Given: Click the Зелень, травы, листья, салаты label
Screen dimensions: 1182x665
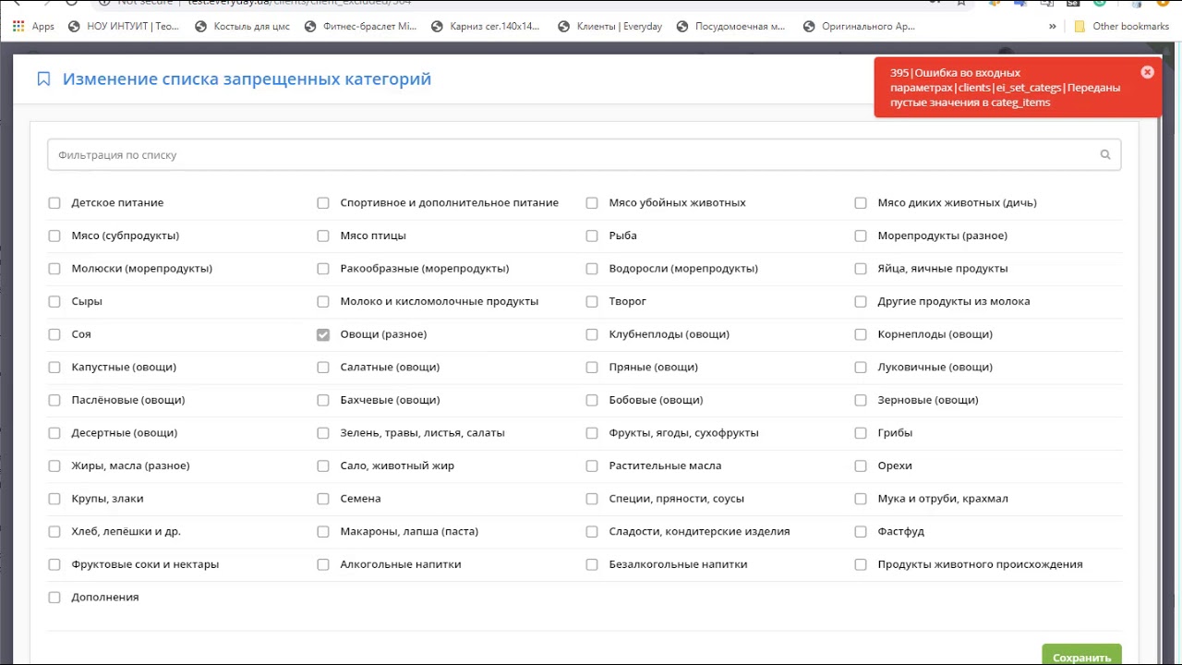Looking at the screenshot, I should point(422,432).
